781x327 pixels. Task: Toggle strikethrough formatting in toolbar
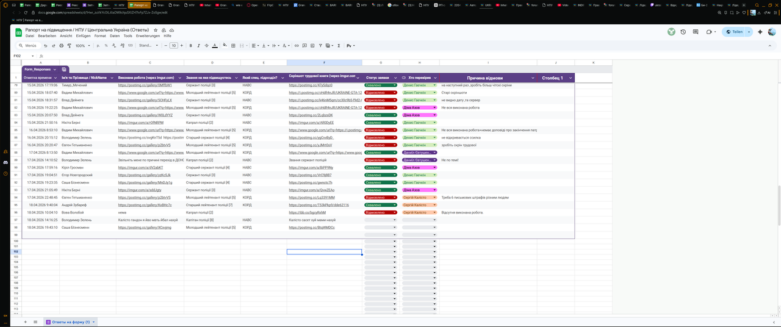(206, 46)
